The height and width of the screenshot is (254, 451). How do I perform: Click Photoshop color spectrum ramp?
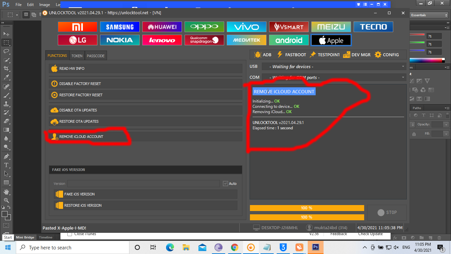(427, 60)
